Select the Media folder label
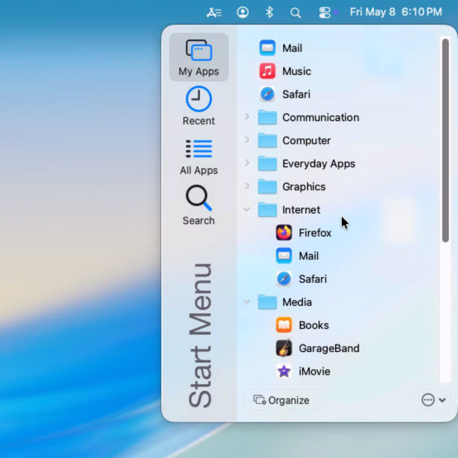Image resolution: width=458 pixels, height=458 pixels. [297, 302]
